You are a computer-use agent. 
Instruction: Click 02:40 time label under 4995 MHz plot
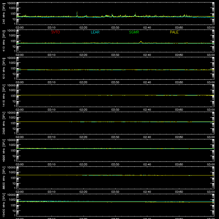point(147,165)
